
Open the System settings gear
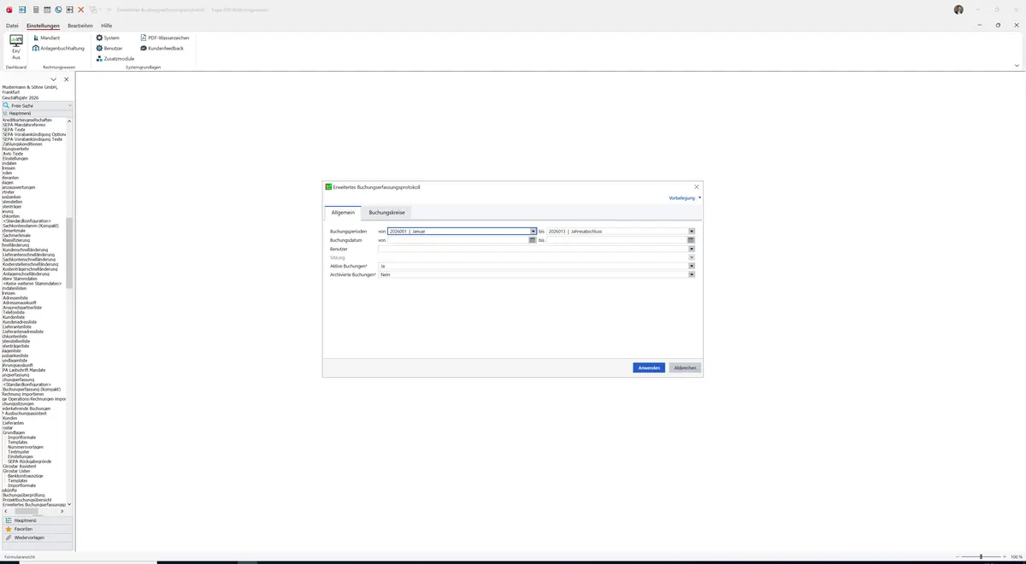108,38
